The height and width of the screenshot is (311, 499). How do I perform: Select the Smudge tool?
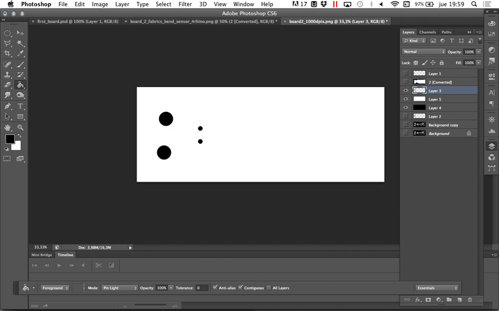coord(7,95)
